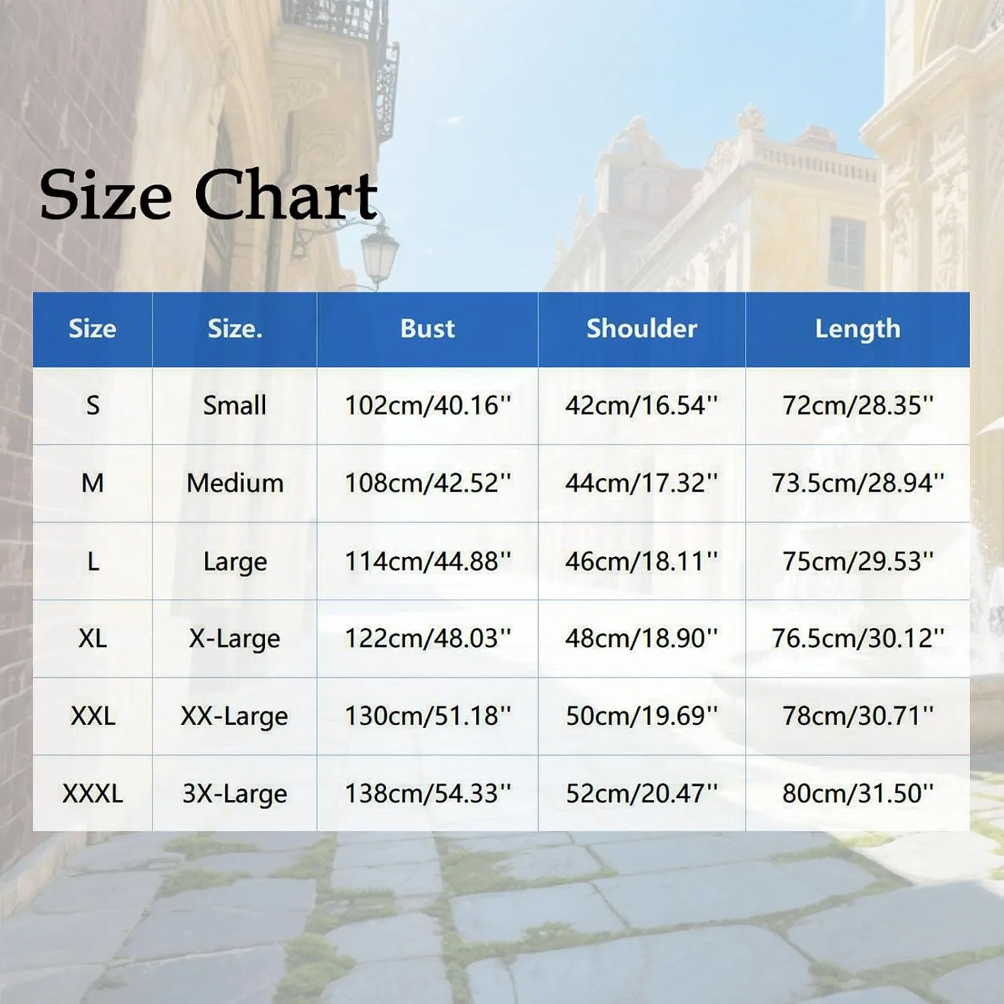Click shoulder value '46cm/18.11''
The width and height of the screenshot is (1004, 1004).
pos(641,561)
